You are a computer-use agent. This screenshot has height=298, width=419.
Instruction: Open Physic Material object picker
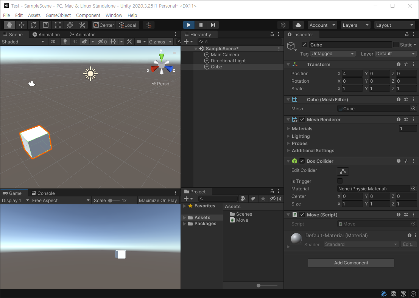tap(413, 188)
